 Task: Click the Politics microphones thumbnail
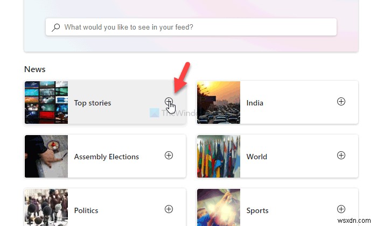tap(46, 208)
